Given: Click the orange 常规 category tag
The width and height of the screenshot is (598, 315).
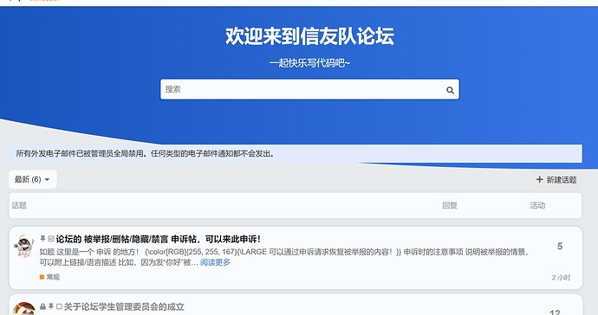Looking at the screenshot, I should 49,277.
